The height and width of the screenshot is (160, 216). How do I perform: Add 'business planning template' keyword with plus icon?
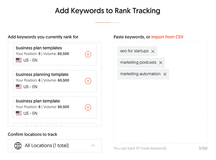click(x=88, y=81)
